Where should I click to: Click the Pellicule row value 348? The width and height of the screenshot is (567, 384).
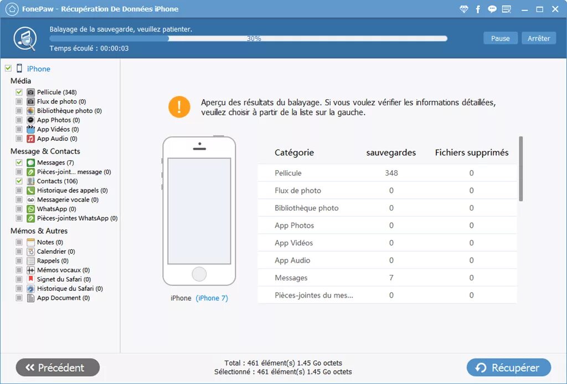point(391,173)
